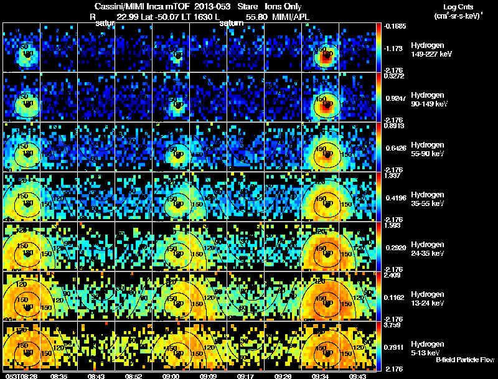Click the '1.593' colorbar value
The width and height of the screenshot is (498, 379).
point(392,226)
